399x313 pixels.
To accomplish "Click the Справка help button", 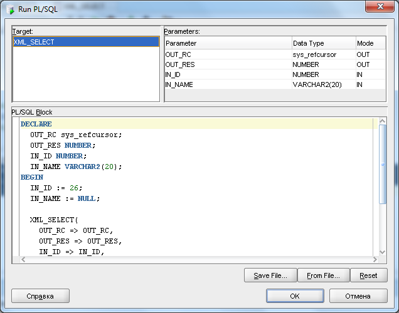I will pyautogui.click(x=40, y=296).
